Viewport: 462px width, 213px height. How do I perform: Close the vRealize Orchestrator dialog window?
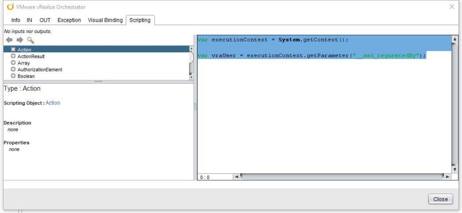[452, 7]
